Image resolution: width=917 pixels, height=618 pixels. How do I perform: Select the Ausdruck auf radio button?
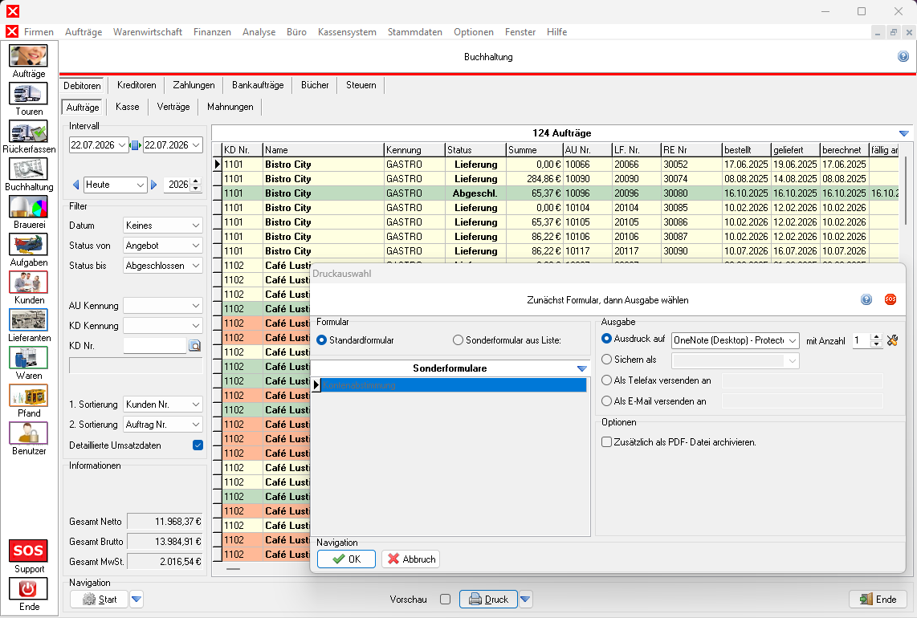pos(606,339)
